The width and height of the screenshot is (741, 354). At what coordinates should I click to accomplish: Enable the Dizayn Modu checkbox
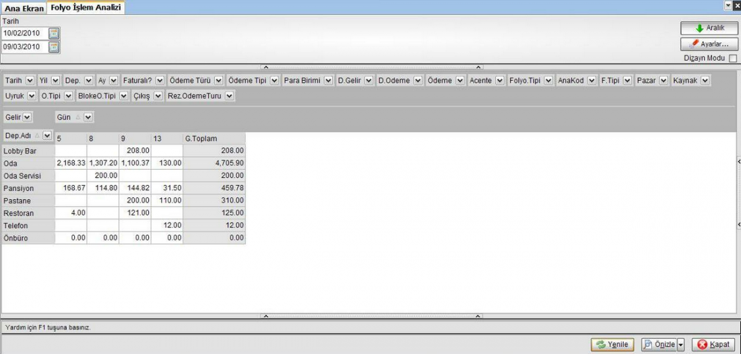(733, 59)
